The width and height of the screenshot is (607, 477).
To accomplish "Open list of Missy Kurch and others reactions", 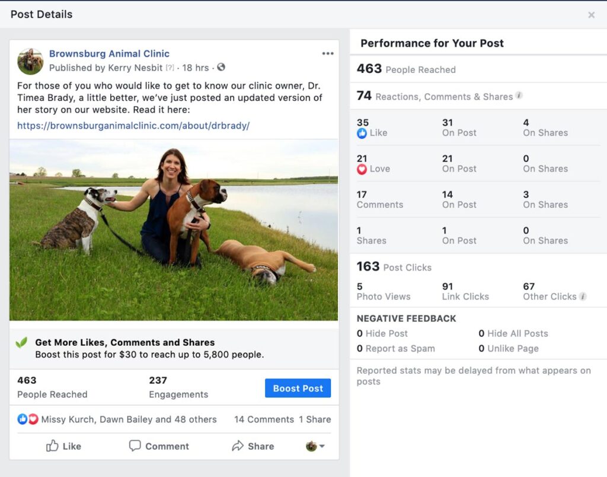I will coord(129,419).
